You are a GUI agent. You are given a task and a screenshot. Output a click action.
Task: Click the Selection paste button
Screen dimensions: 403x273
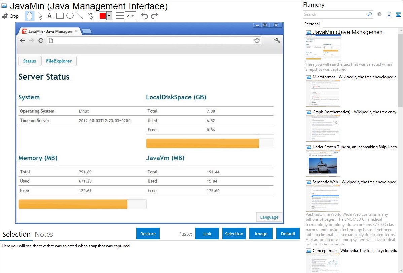pos(234,234)
